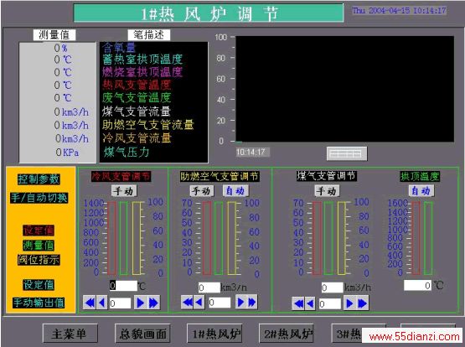Click fast-increase double arrow under 助燃空气支管调节
The width and height of the screenshot is (465, 347).
click(x=252, y=302)
